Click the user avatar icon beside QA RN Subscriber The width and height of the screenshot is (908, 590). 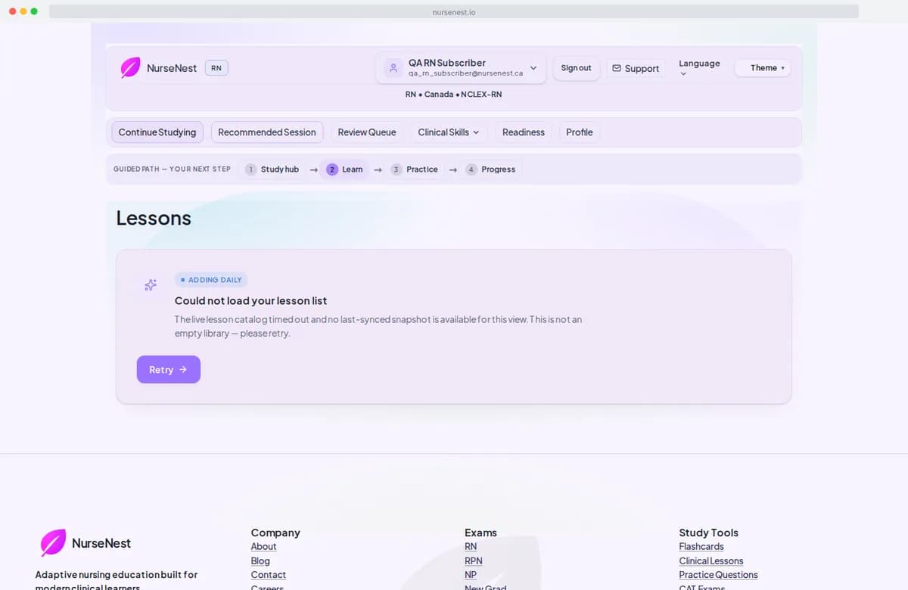[x=393, y=68]
